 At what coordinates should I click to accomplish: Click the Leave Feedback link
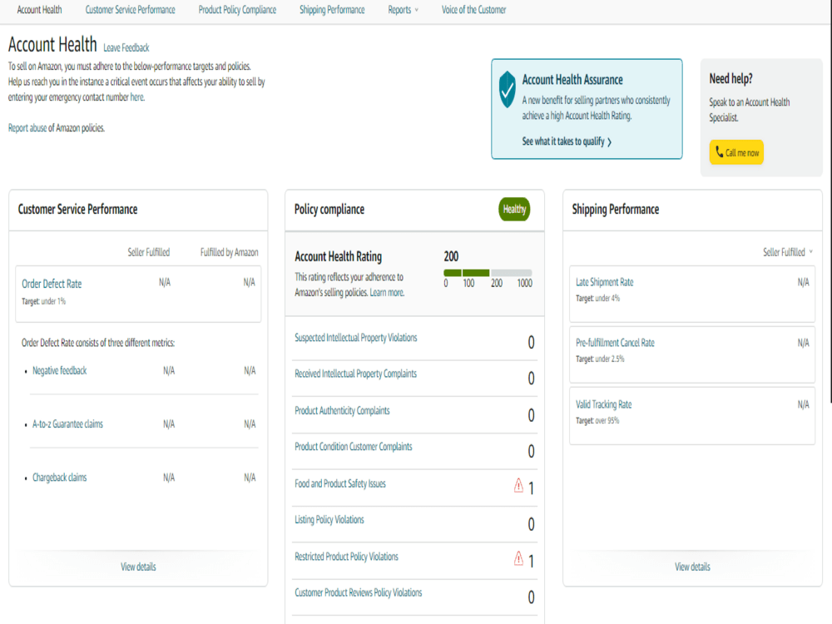126,47
